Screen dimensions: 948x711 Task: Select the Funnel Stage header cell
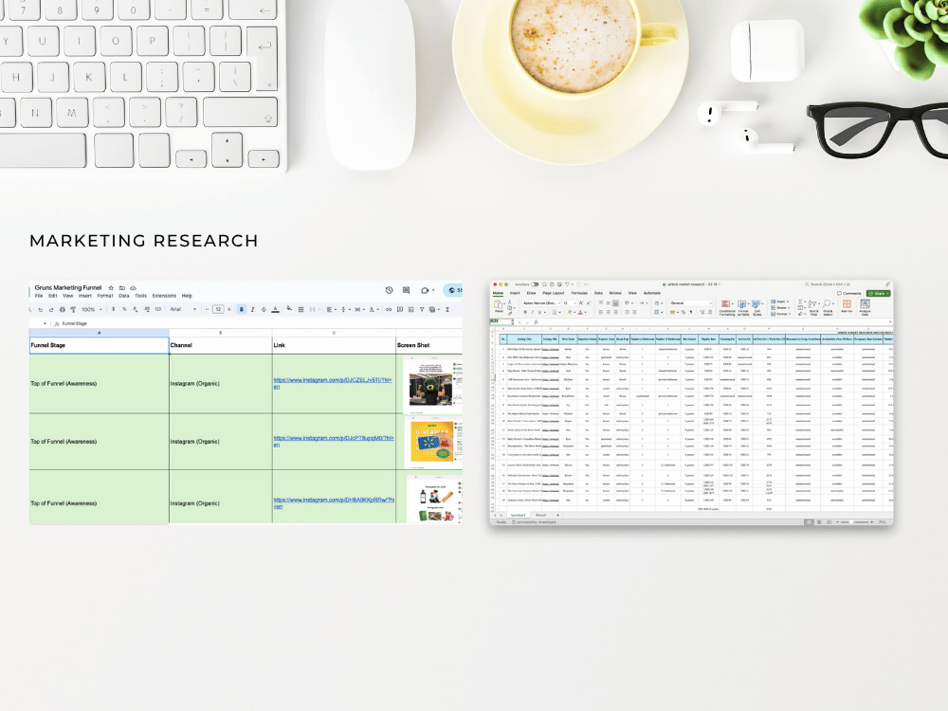100,345
